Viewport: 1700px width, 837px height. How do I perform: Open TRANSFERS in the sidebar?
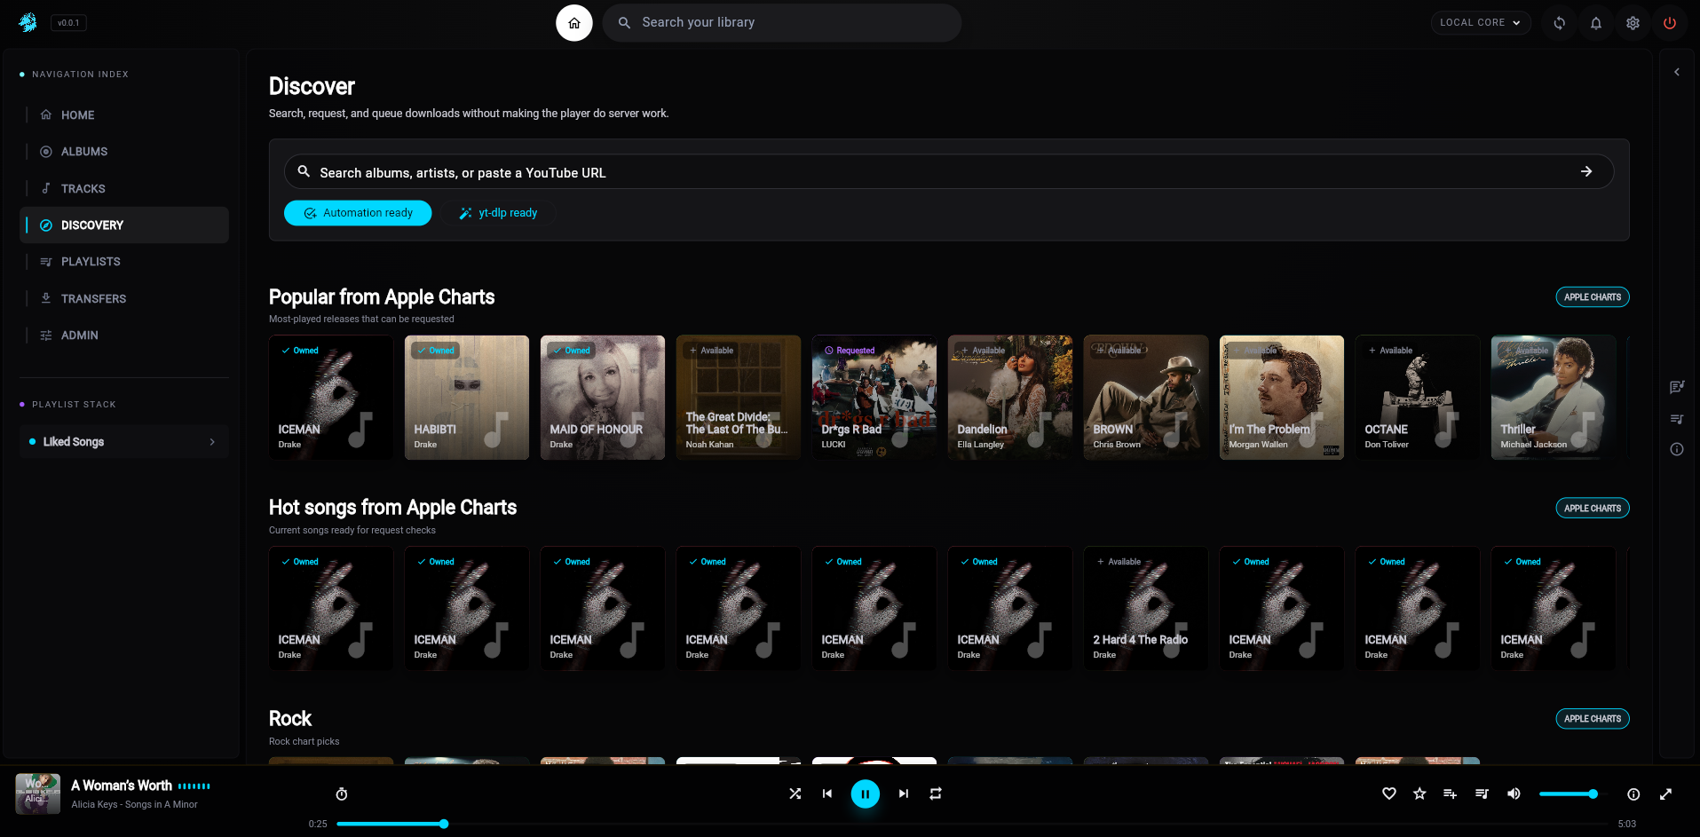click(x=124, y=299)
